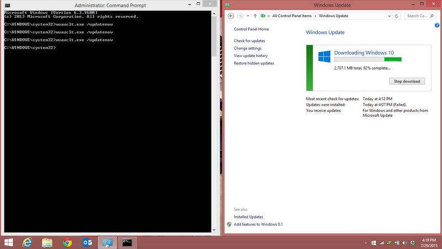
Task: Open the Start button on taskbar
Action: coord(8,242)
